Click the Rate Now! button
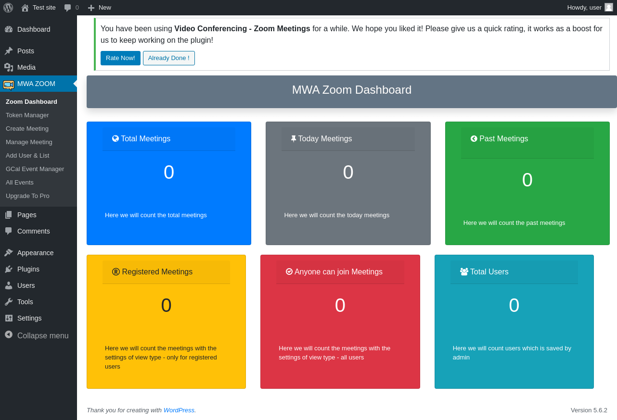 coord(120,58)
